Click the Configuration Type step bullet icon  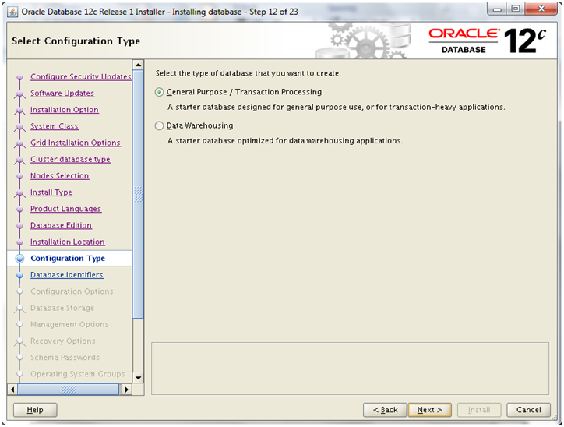coord(19,259)
